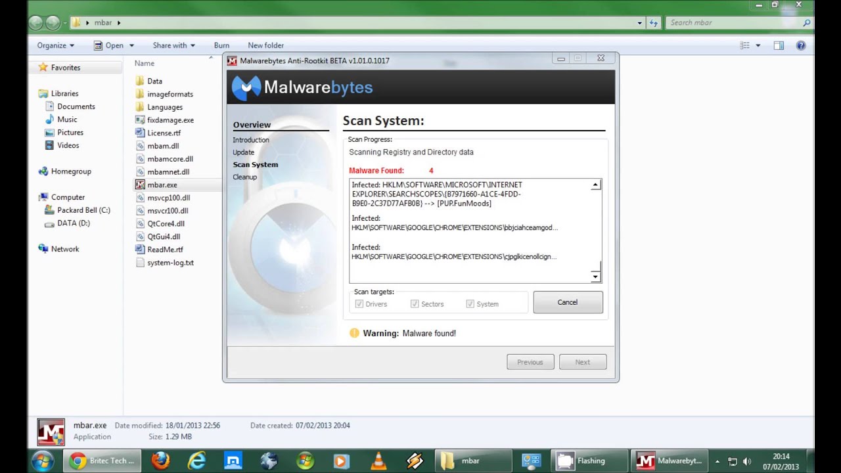Open Pictures library in navigation pane
Screen dimensions: 841x473
coord(70,133)
